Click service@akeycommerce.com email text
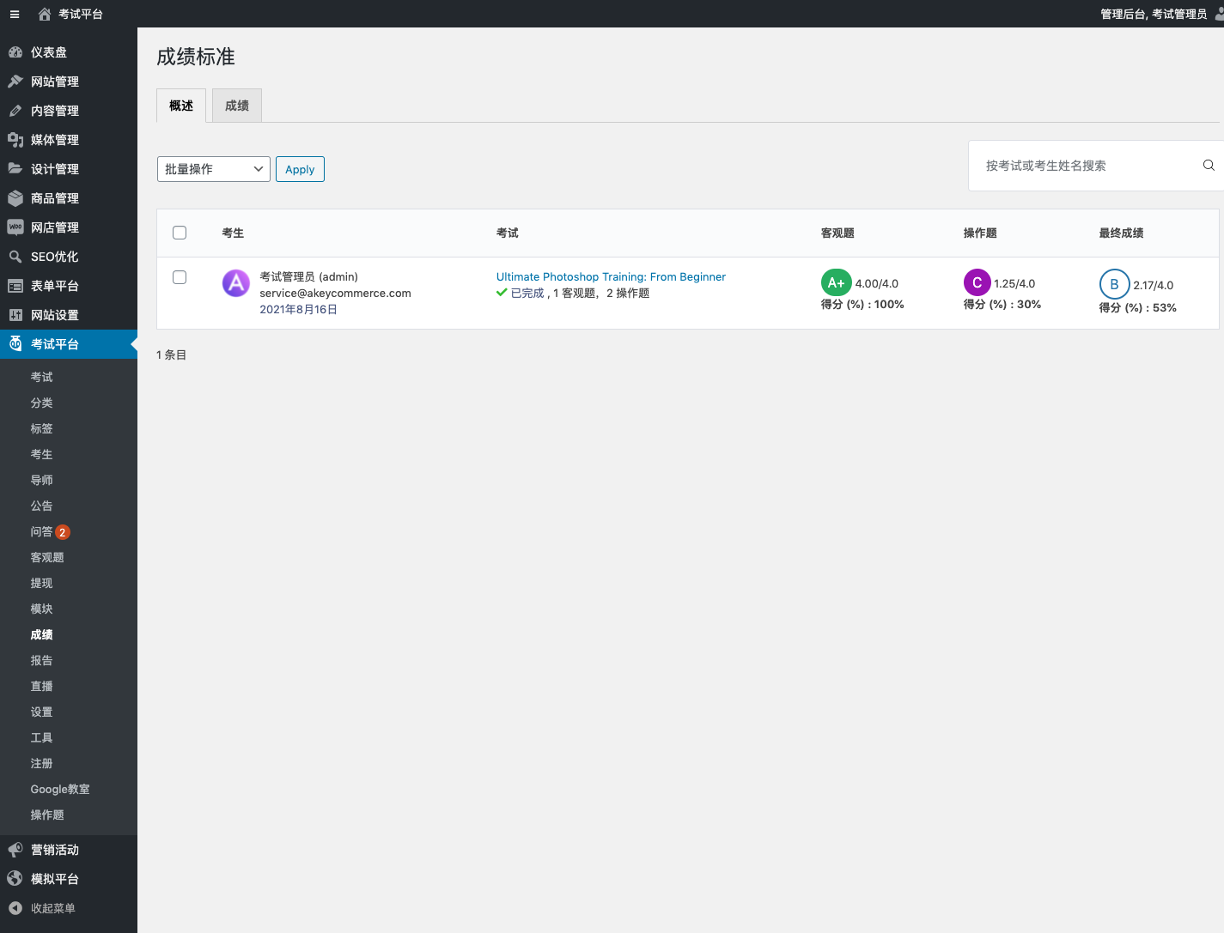The width and height of the screenshot is (1224, 933). coord(335,293)
